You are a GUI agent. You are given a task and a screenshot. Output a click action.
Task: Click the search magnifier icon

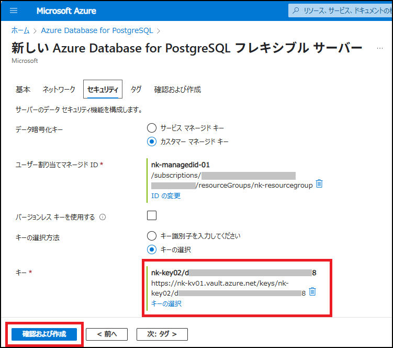tap(296, 10)
